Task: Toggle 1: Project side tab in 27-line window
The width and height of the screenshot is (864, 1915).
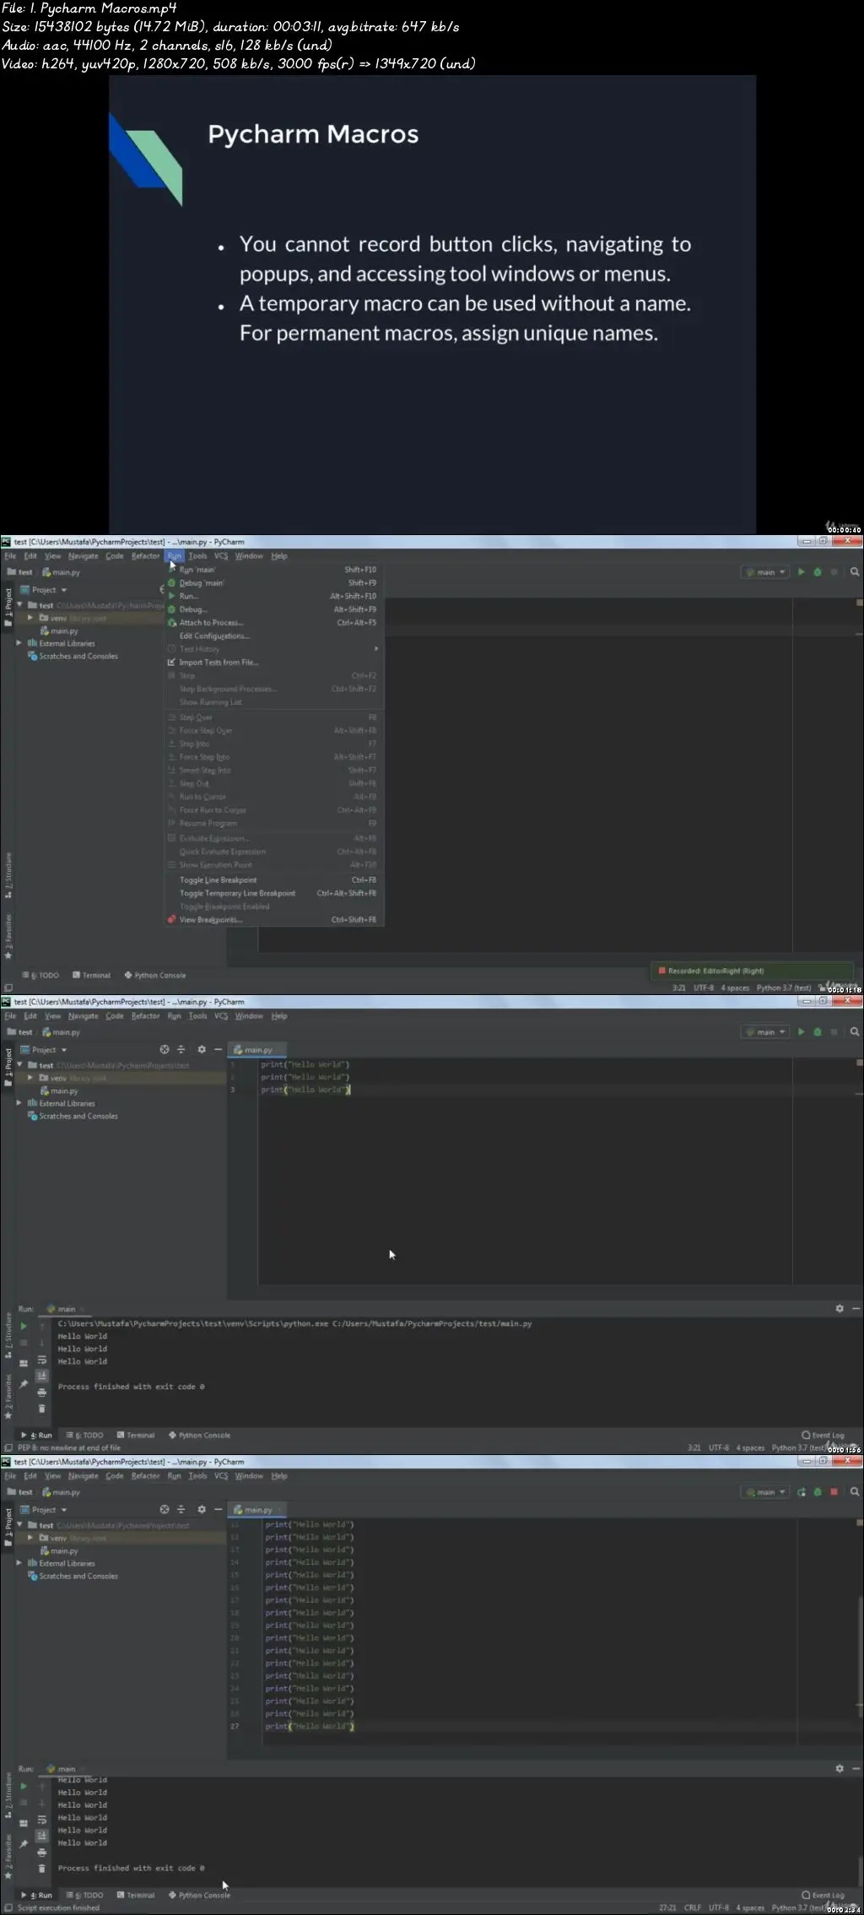Action: pyautogui.click(x=8, y=1528)
